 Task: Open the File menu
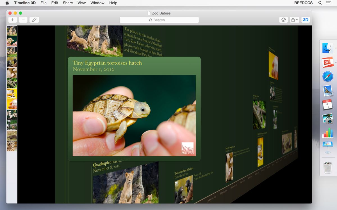44,3
